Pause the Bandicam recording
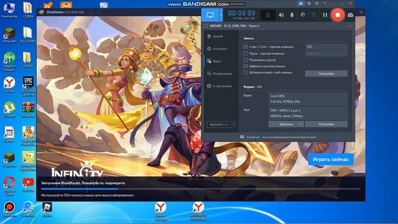398x224 pixels. pos(325,15)
